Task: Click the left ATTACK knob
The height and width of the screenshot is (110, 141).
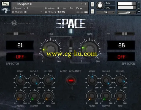Action: (20, 80)
